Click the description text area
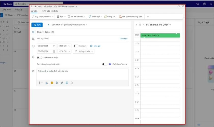 pos(83,74)
